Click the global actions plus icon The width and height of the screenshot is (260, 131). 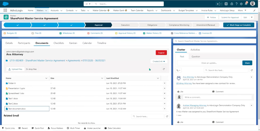pyautogui.click(x=226, y=4)
